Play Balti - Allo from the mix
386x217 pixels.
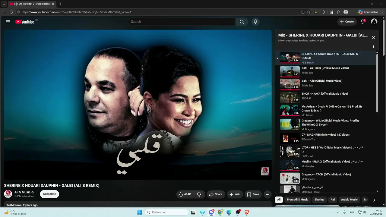tap(326, 84)
